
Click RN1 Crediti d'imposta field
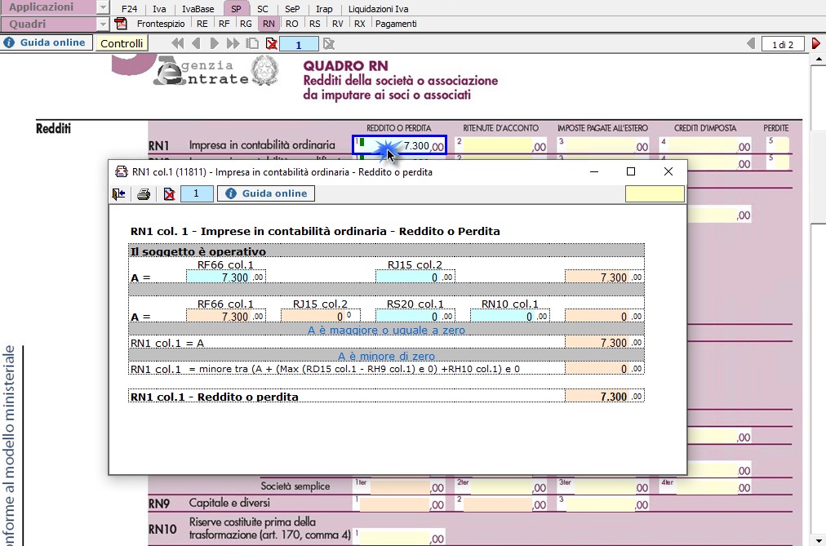tap(706, 145)
